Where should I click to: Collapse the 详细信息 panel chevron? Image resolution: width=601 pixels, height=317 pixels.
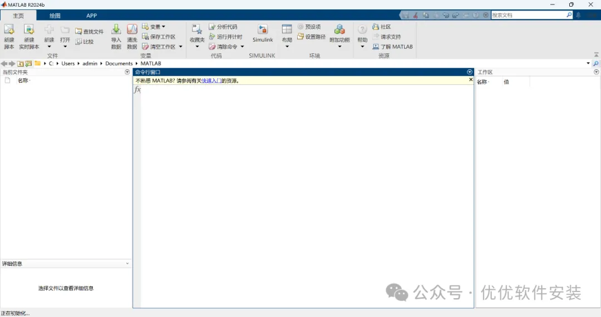127,264
